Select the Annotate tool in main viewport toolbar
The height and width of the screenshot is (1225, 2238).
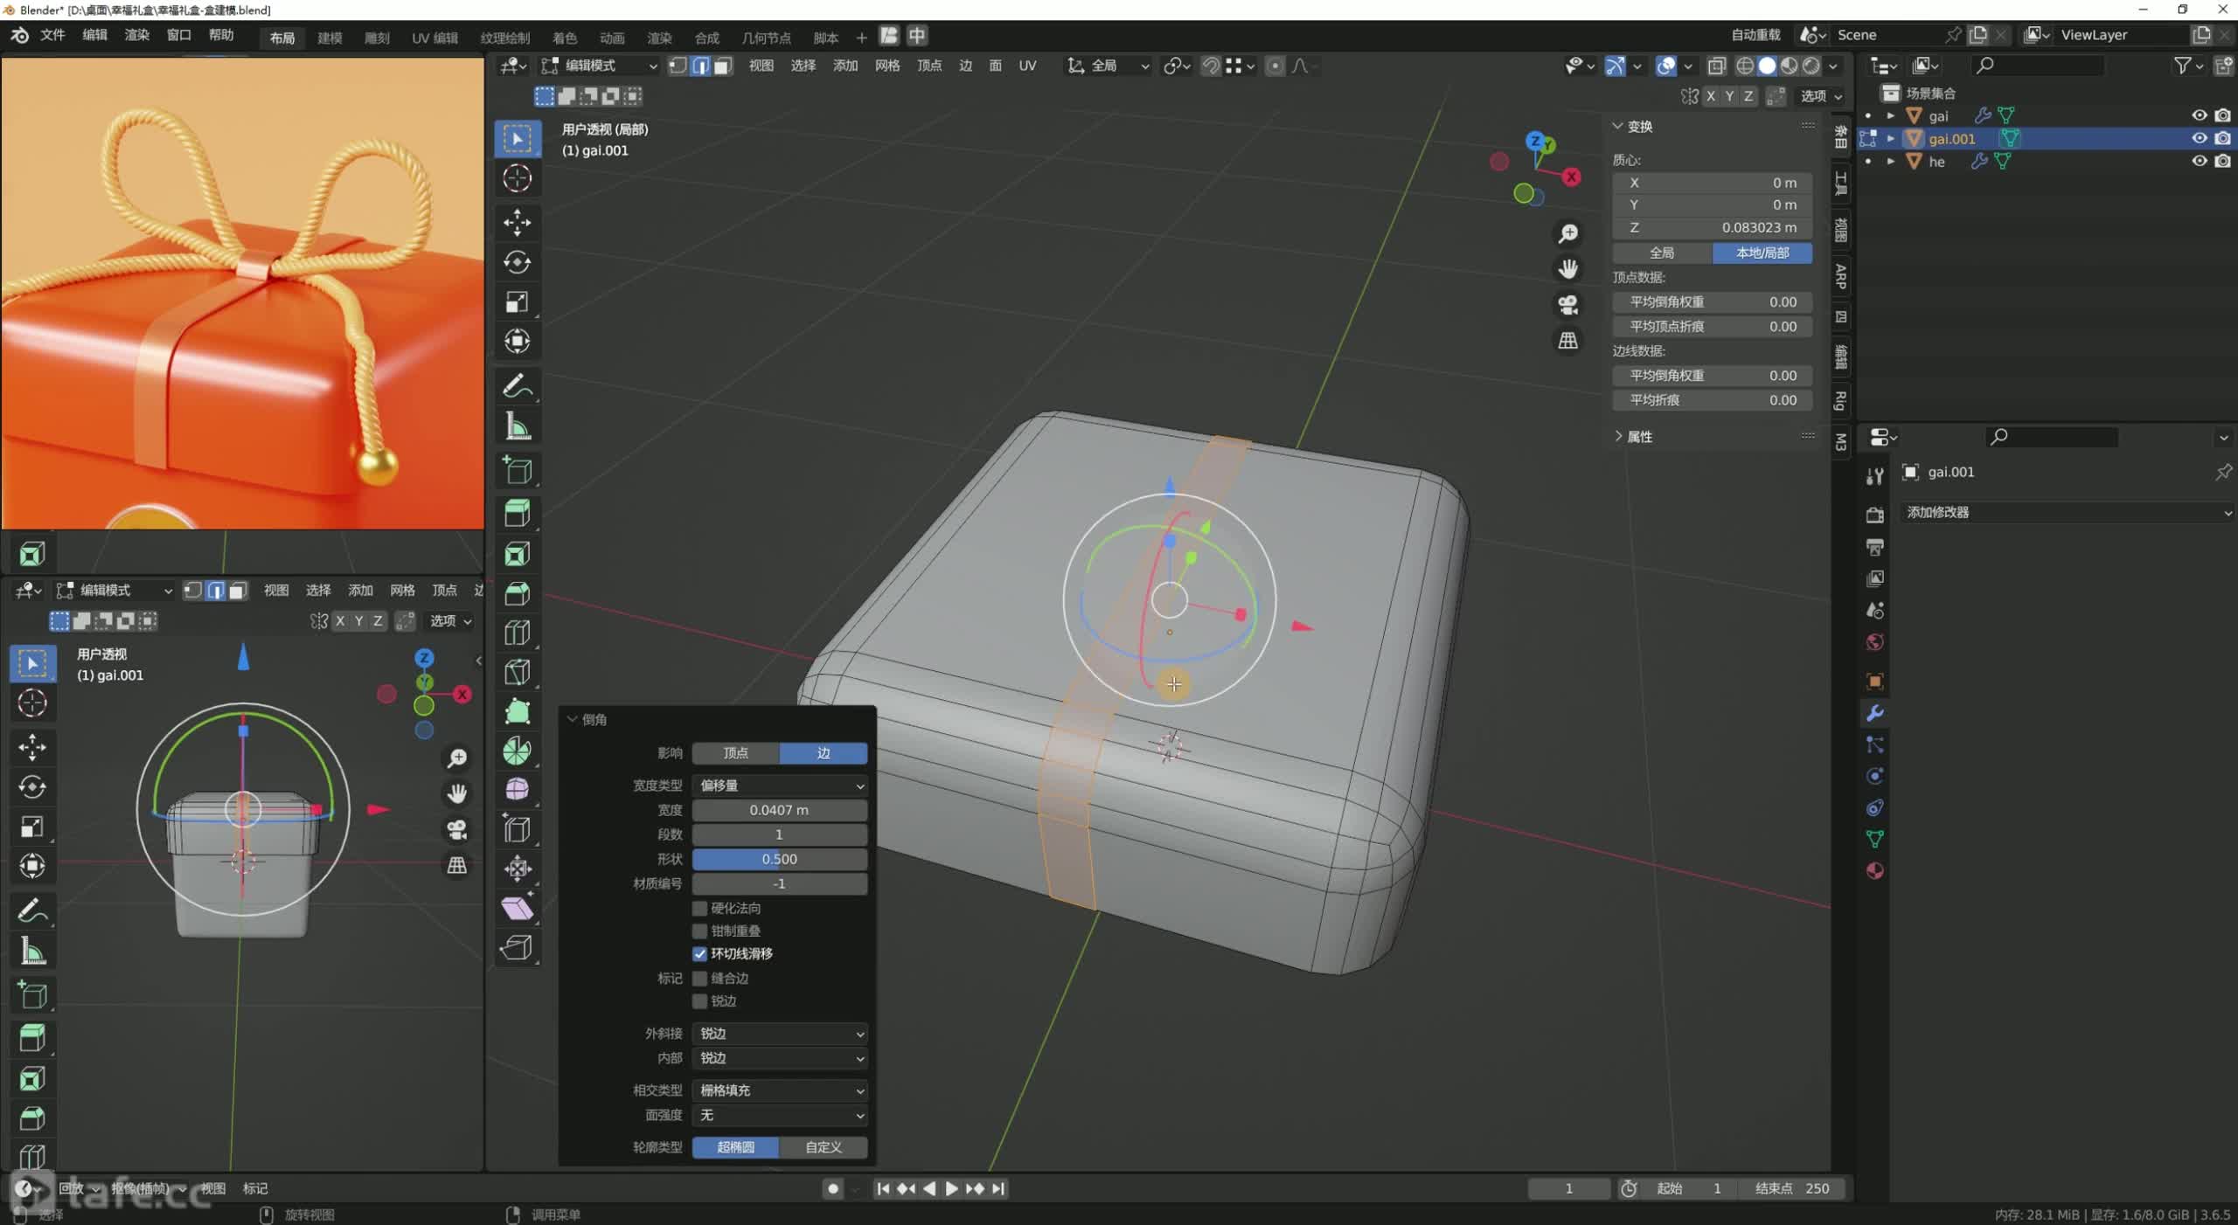pos(517,385)
